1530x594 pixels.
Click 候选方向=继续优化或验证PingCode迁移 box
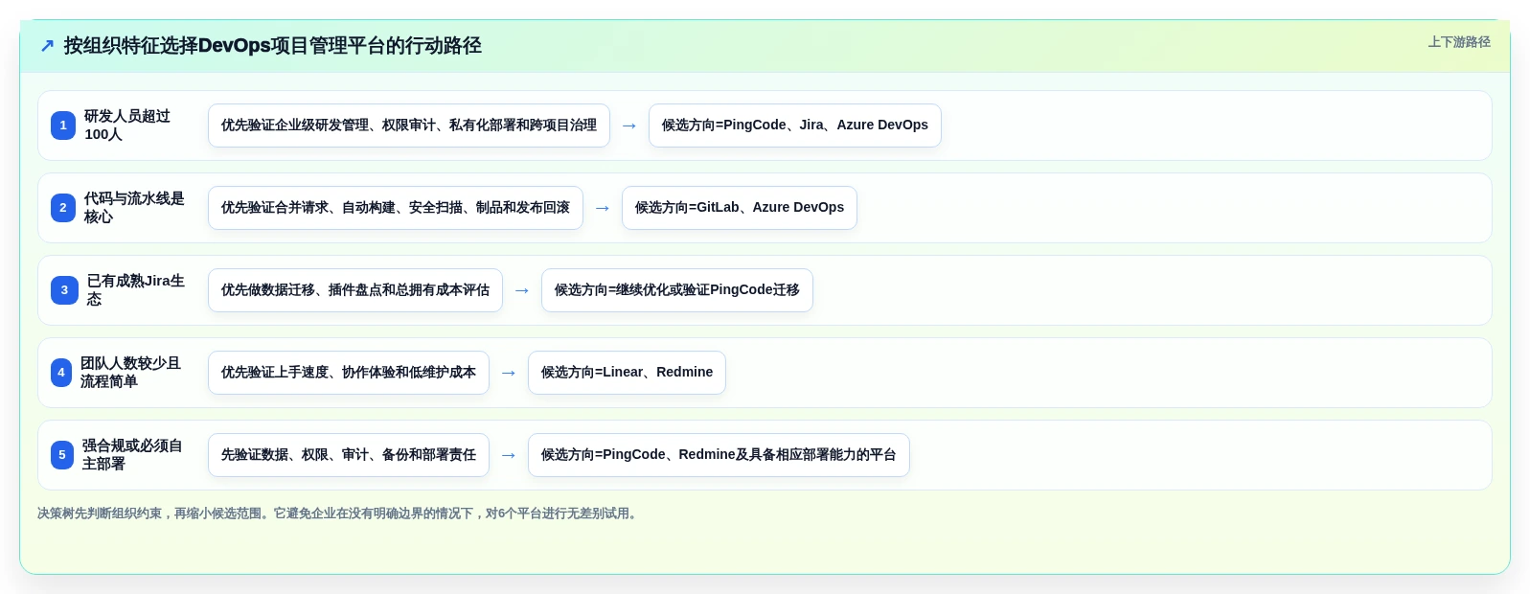677,290
